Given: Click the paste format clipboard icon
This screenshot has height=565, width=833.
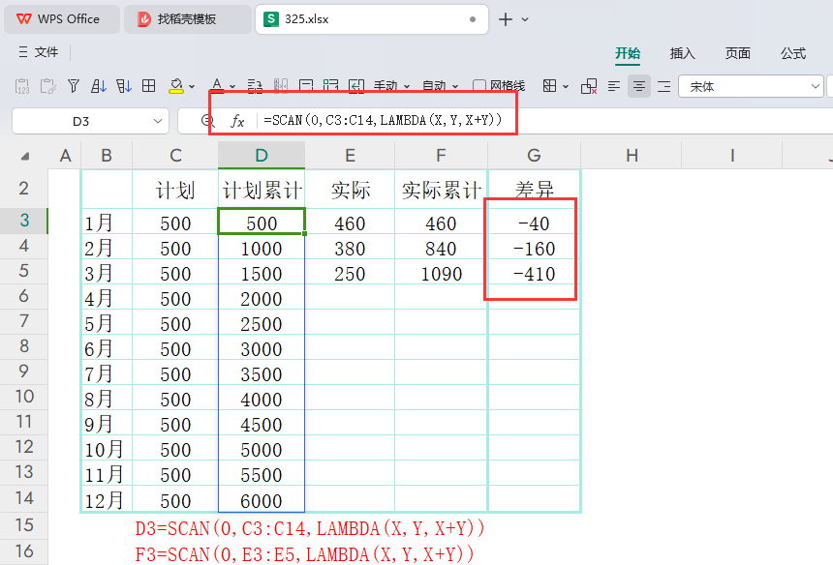Looking at the screenshot, I should click(47, 86).
